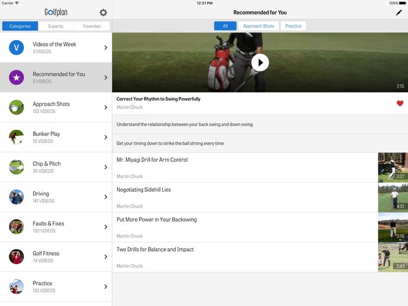Screen dimensions: 408x306
Task: Click the Recommended for You header title
Action: pos(260,12)
